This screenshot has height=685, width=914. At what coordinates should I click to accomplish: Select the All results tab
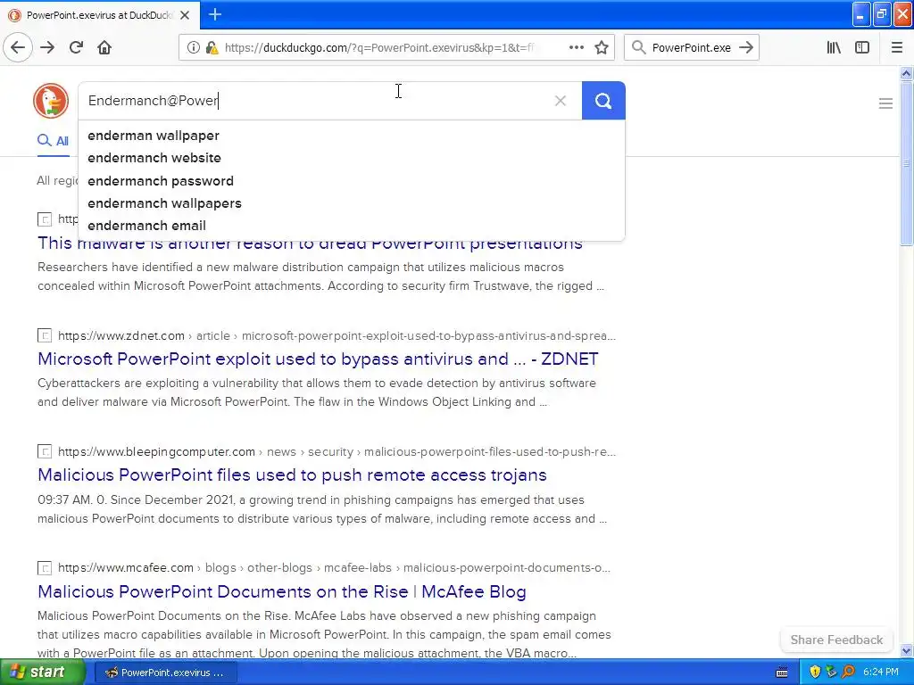tap(53, 141)
